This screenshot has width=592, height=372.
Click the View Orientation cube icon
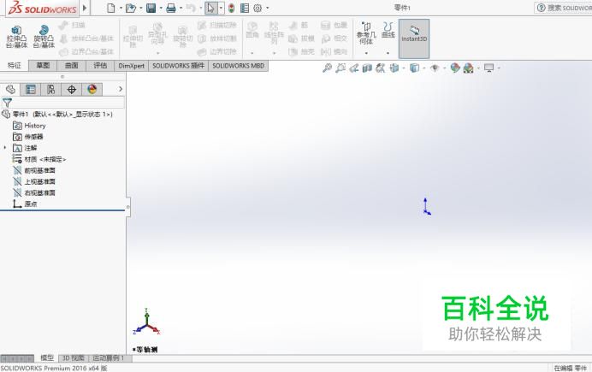(394, 68)
